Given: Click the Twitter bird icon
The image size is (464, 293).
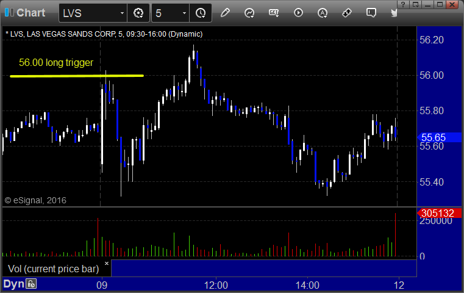Looking at the screenshot, I should click(x=394, y=13).
